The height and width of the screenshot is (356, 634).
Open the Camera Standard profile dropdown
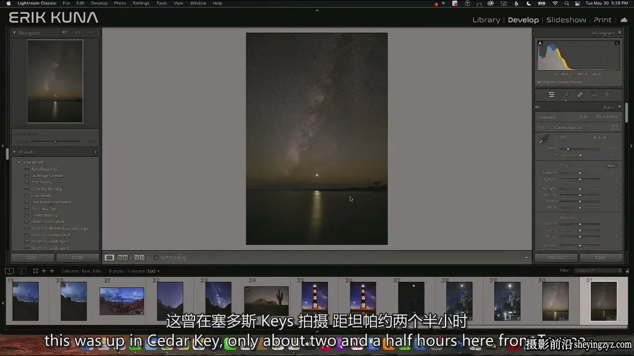(x=571, y=128)
